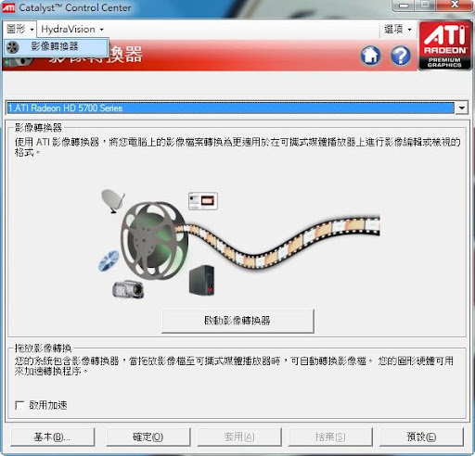Click the satellite dish icon in the illustration
475x456 pixels.
[x=113, y=201]
